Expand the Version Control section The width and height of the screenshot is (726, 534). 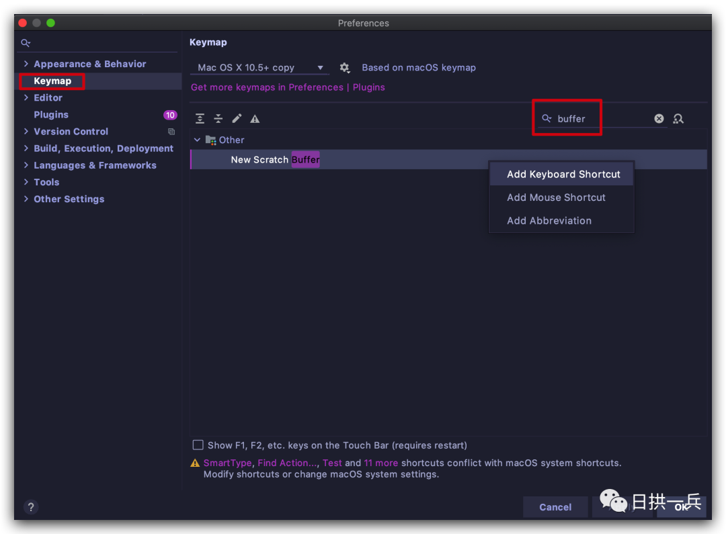click(x=26, y=132)
